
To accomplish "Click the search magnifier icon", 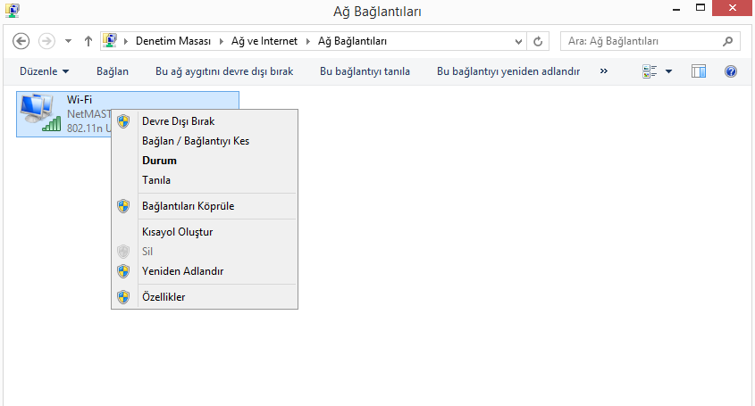I will 729,41.
